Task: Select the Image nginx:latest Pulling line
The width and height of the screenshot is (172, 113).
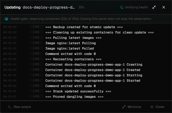Action: pyautogui.click(x=70, y=43)
